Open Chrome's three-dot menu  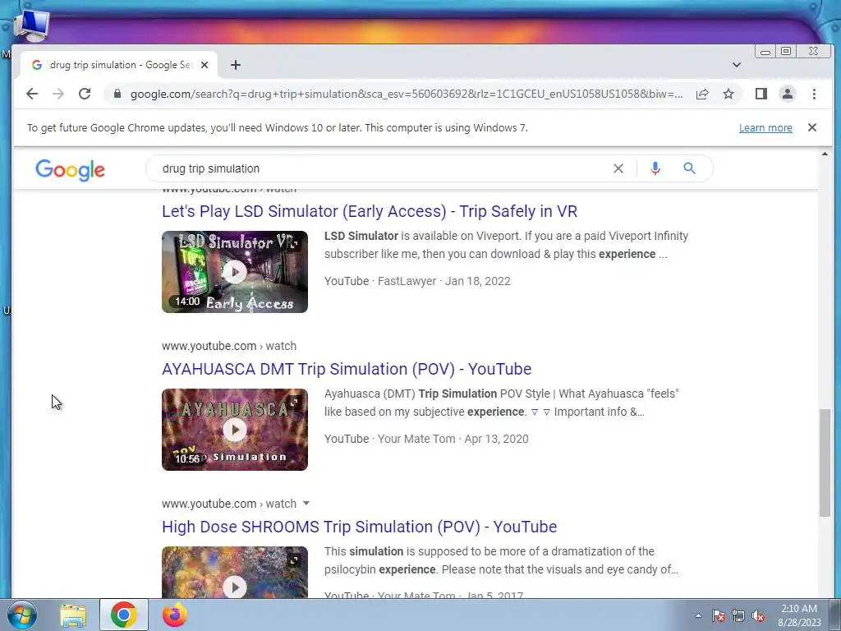tap(814, 94)
